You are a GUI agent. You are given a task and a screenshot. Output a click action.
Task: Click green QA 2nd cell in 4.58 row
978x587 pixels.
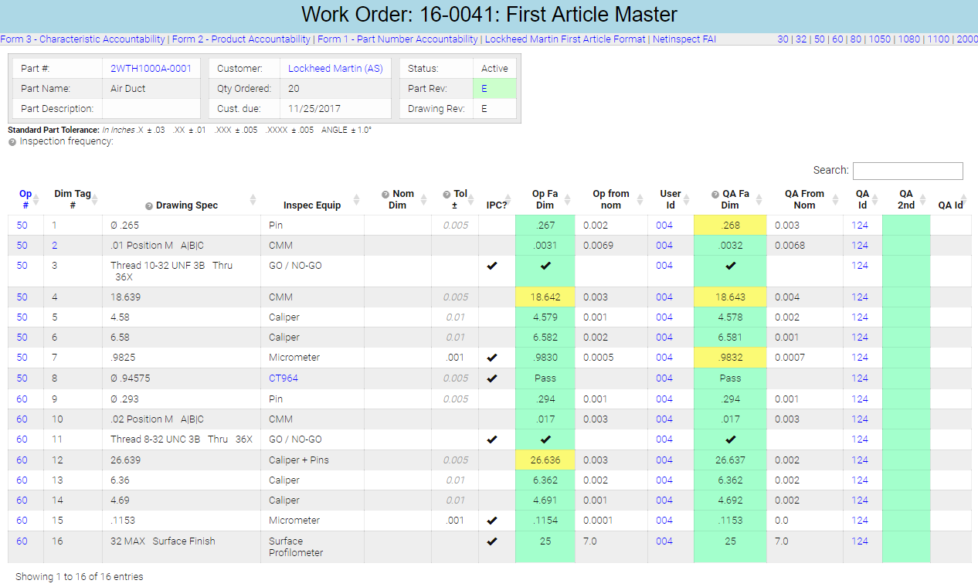pos(906,317)
